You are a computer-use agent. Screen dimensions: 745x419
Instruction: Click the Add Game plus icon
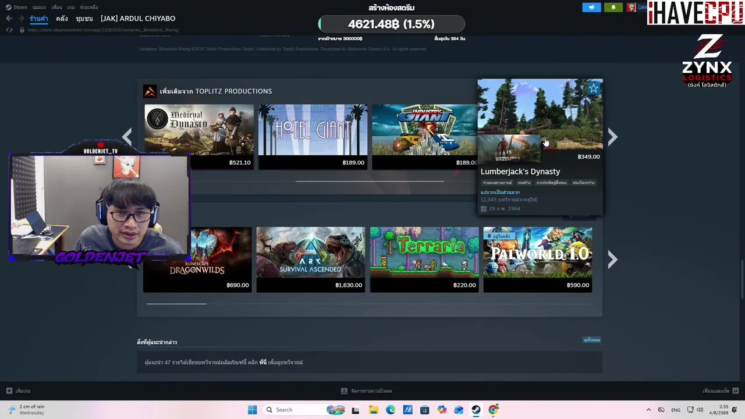click(x=9, y=391)
